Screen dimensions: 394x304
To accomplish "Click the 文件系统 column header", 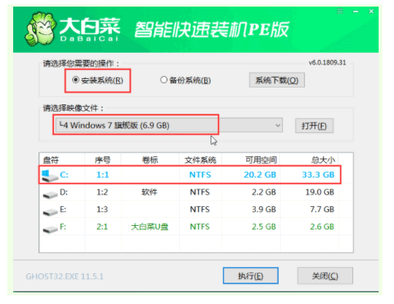I will [200, 160].
